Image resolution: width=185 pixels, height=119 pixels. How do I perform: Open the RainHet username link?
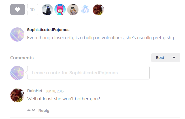coord(35,91)
